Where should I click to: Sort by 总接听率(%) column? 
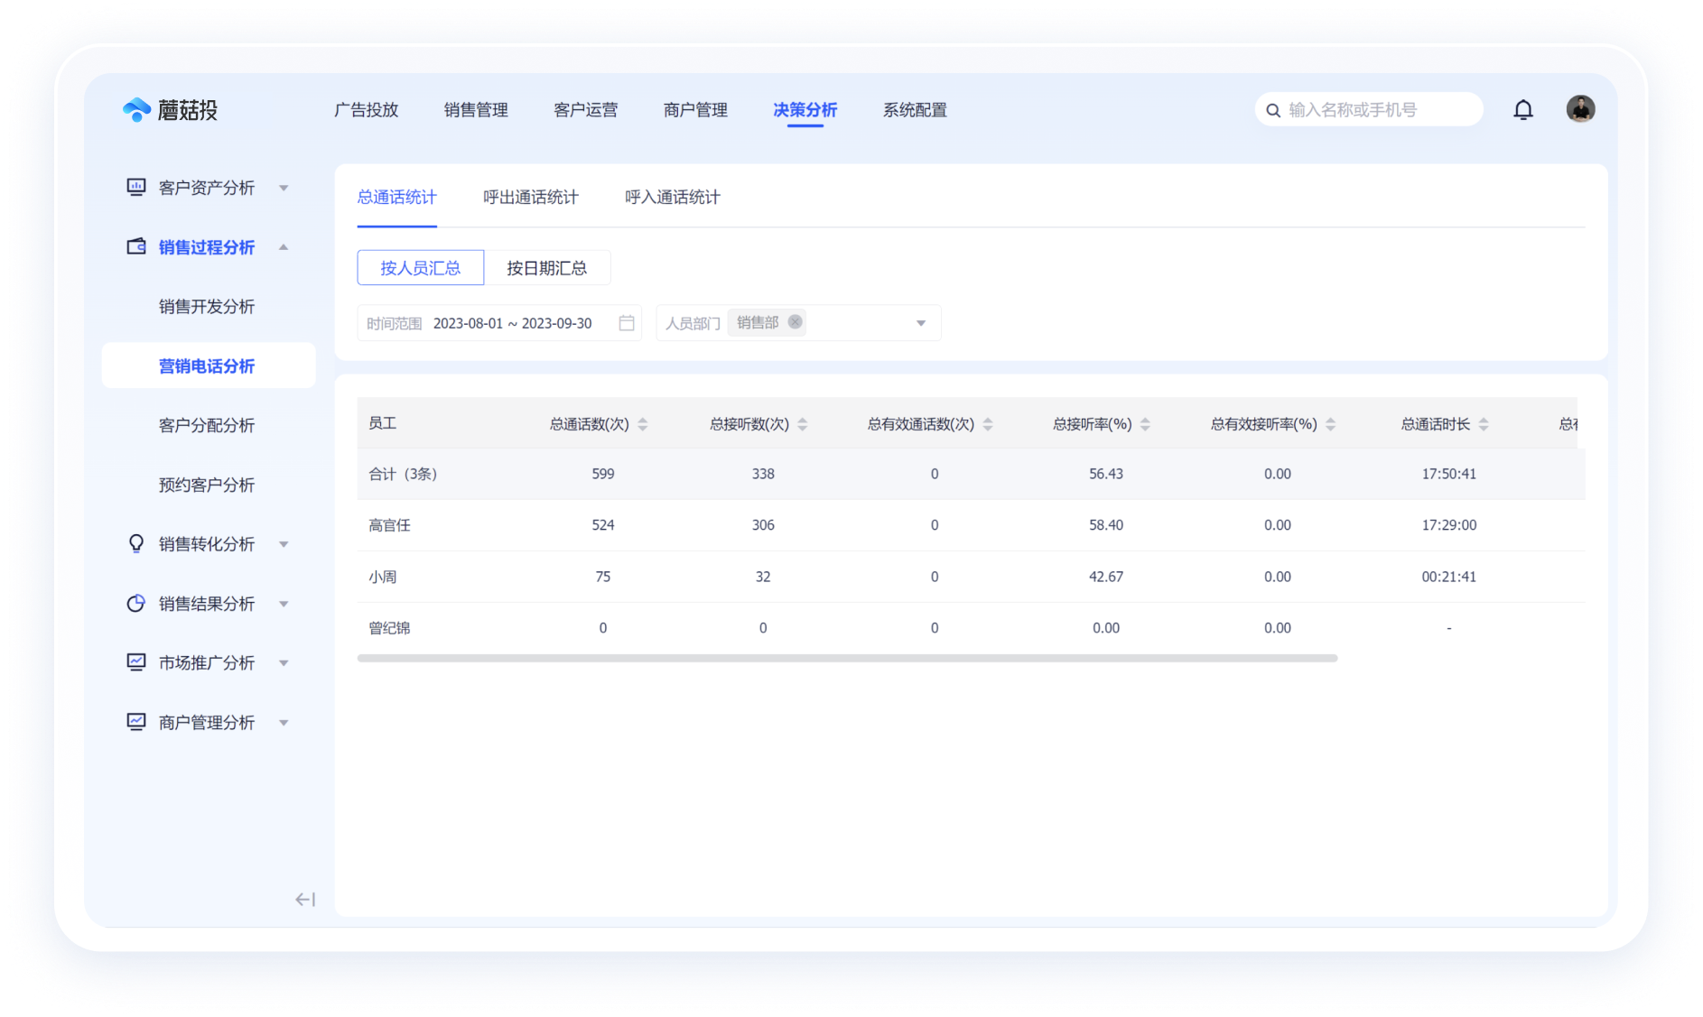(x=1144, y=424)
